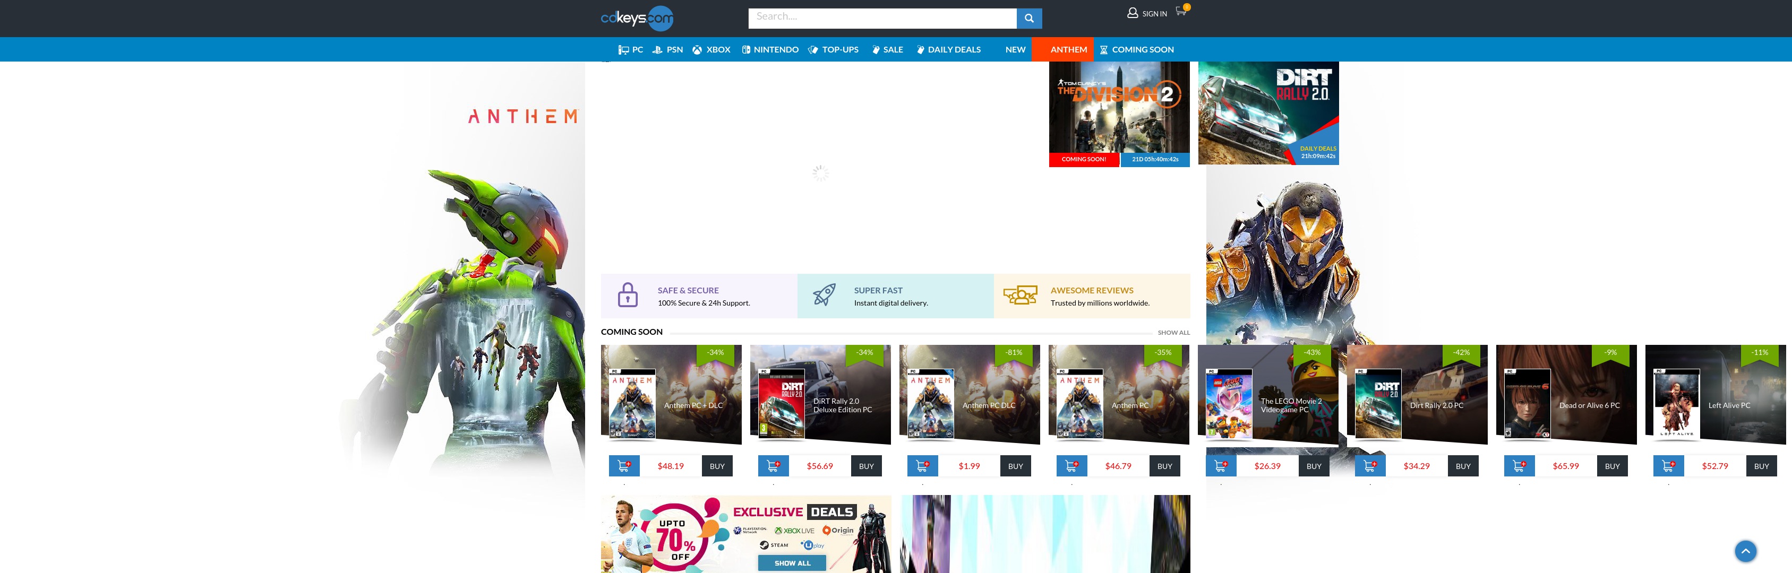The width and height of the screenshot is (1792, 573).
Task: Open the Anthem PC DLC product card
Action: click(970, 394)
